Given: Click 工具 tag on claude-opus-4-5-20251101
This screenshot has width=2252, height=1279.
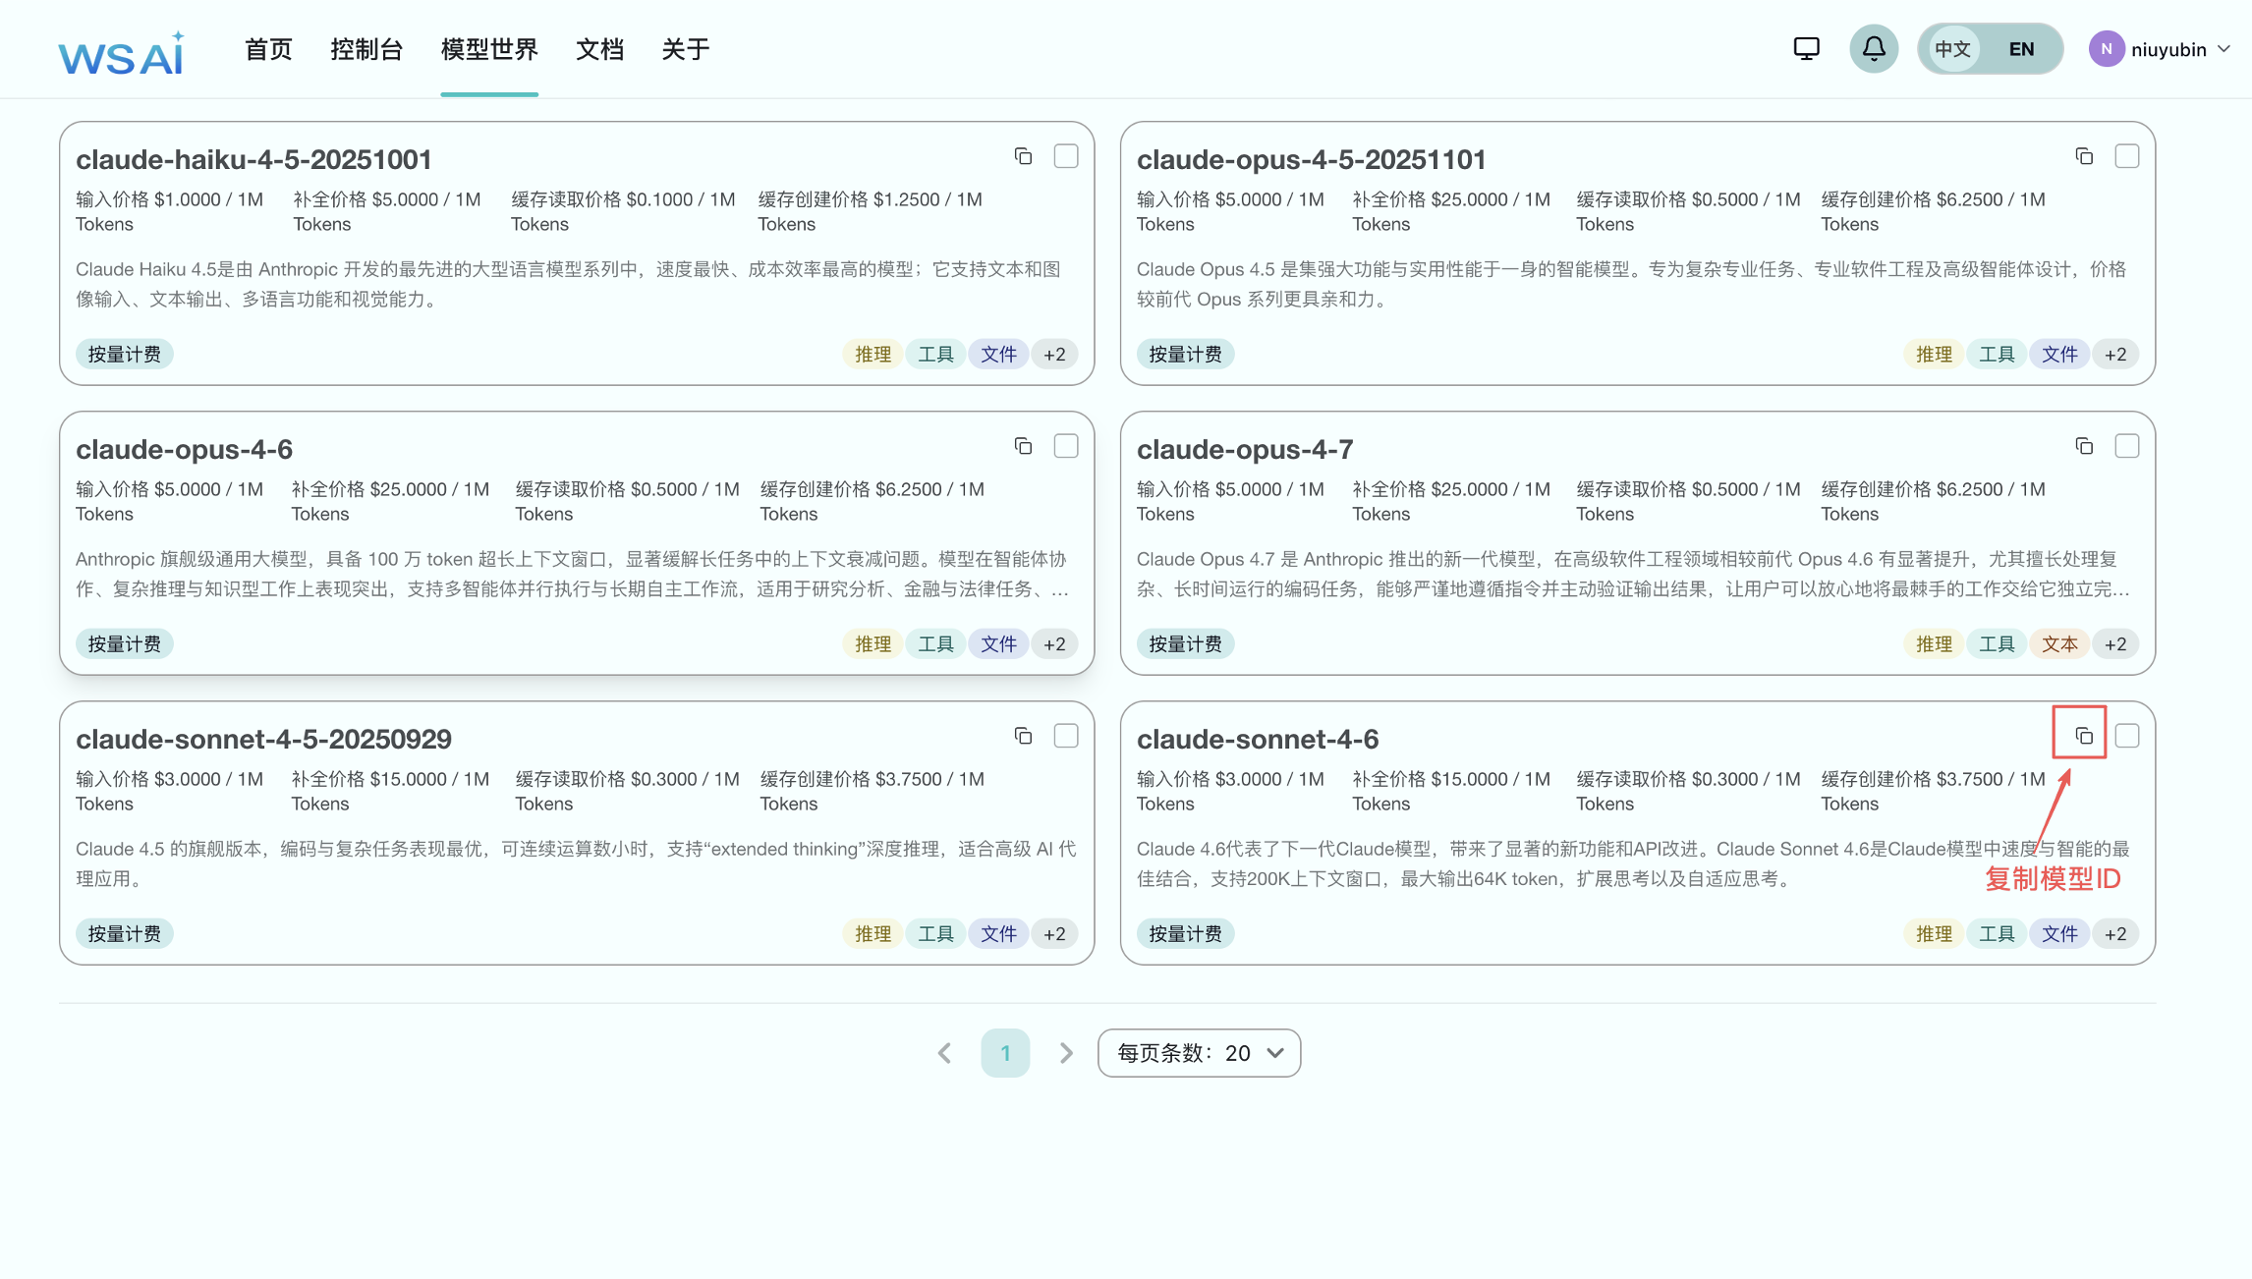Looking at the screenshot, I should (x=1997, y=355).
